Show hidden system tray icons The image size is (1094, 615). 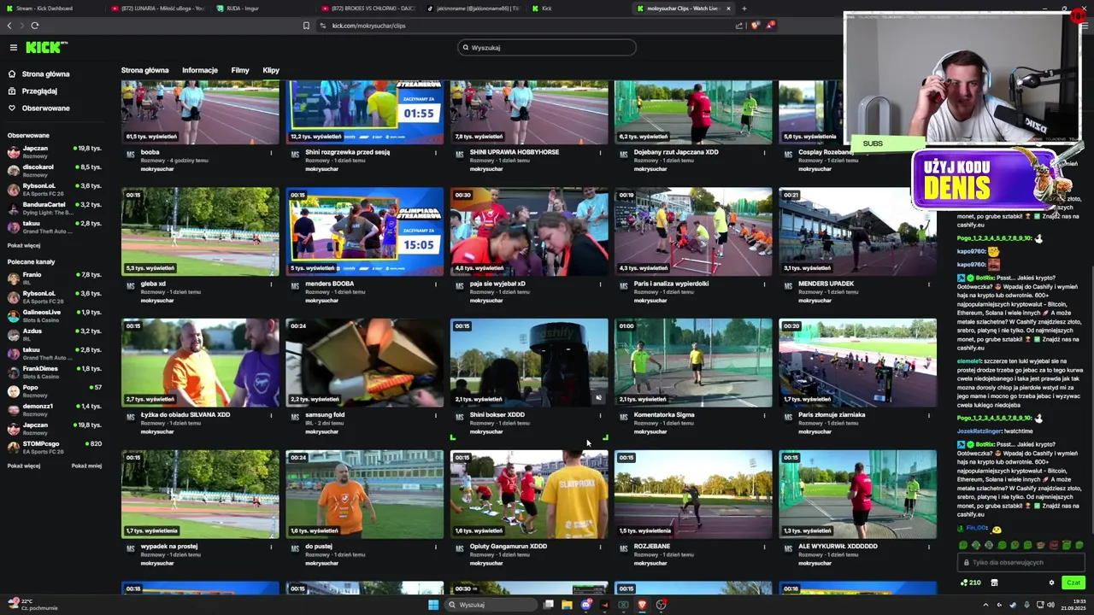(x=985, y=605)
